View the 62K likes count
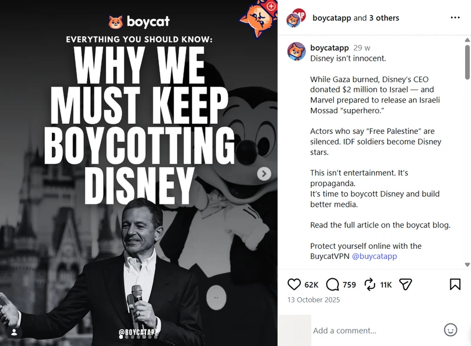Viewport: 471px width, 346px height. tap(311, 285)
